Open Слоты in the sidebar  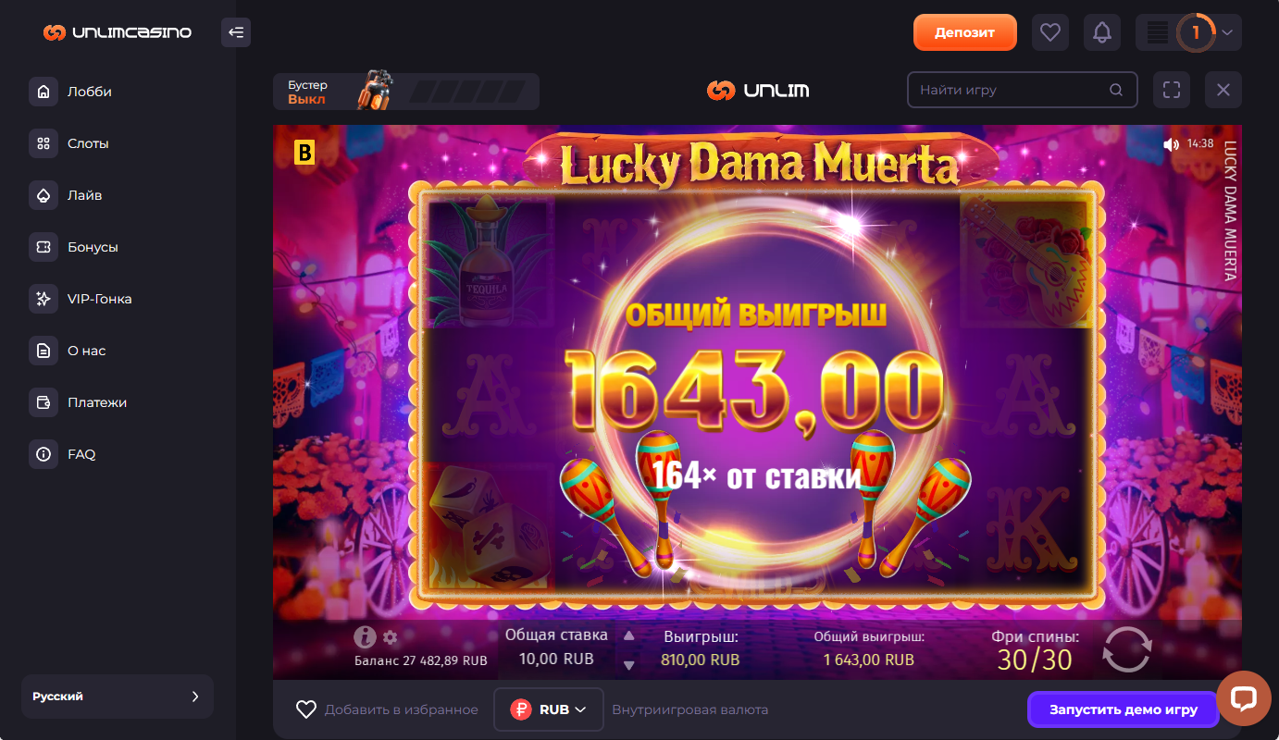coord(88,143)
